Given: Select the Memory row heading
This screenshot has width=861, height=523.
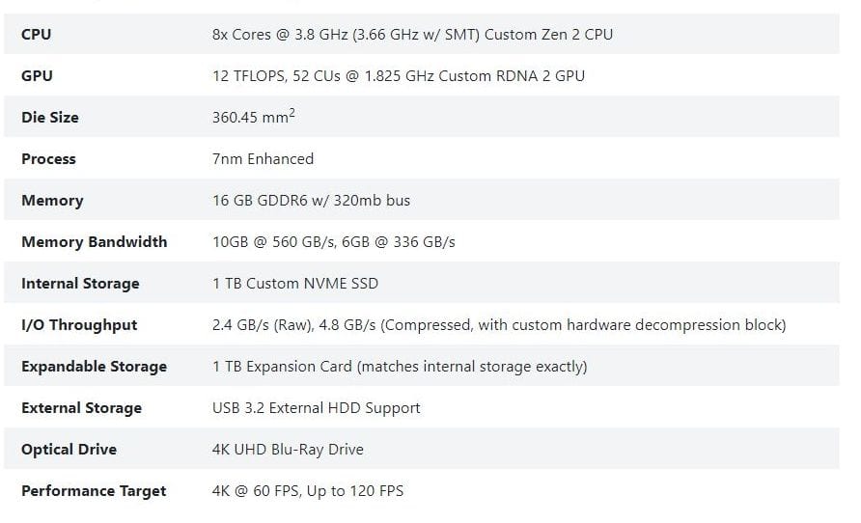Looking at the screenshot, I should click(52, 201).
